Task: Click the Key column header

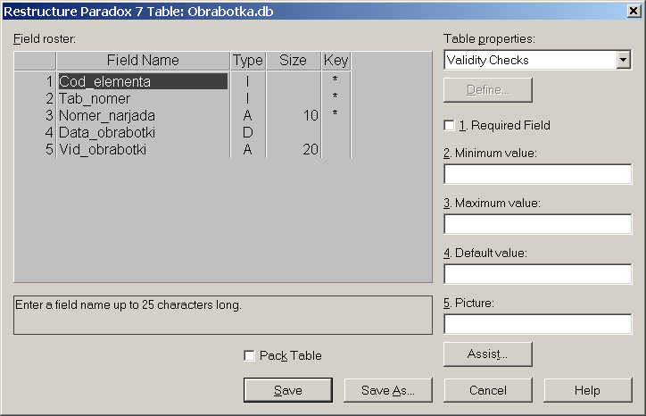Action: coord(336,61)
